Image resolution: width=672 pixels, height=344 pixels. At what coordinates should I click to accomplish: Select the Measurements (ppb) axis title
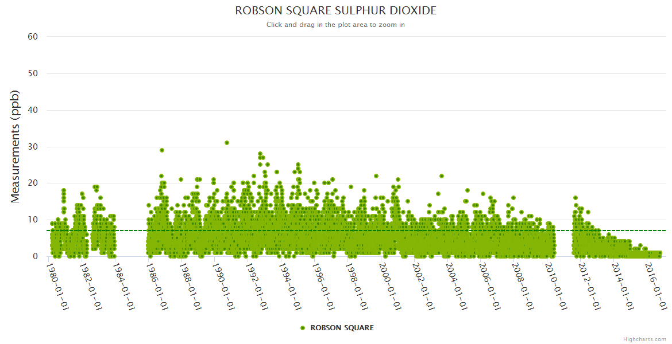[x=16, y=146]
